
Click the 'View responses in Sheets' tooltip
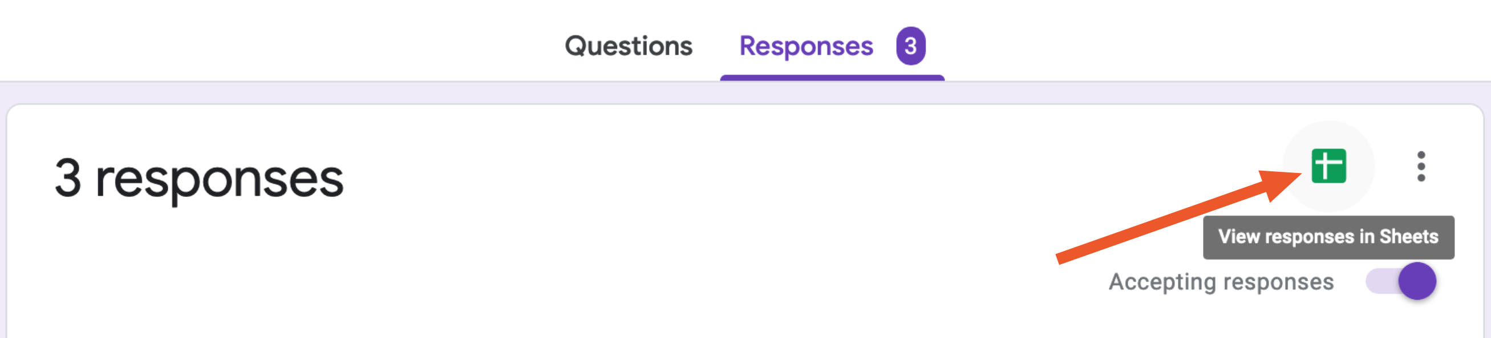pos(1328,237)
